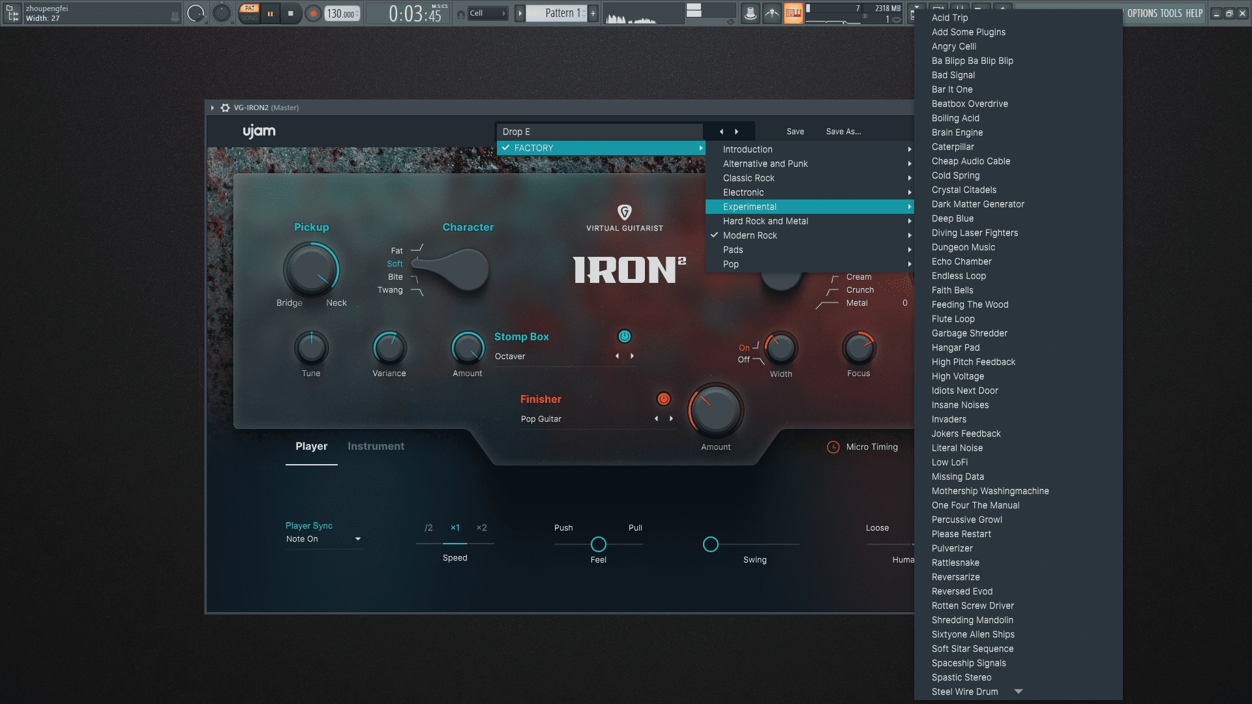Switch to SONG mode

click(x=250, y=18)
